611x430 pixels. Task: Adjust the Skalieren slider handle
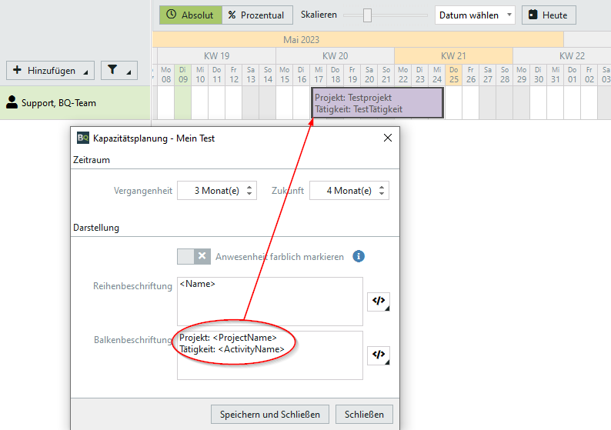click(367, 15)
